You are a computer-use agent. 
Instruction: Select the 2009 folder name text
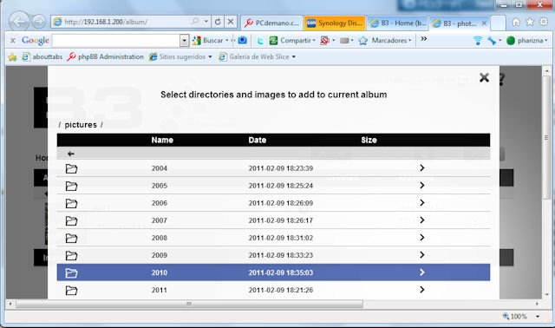click(x=160, y=255)
